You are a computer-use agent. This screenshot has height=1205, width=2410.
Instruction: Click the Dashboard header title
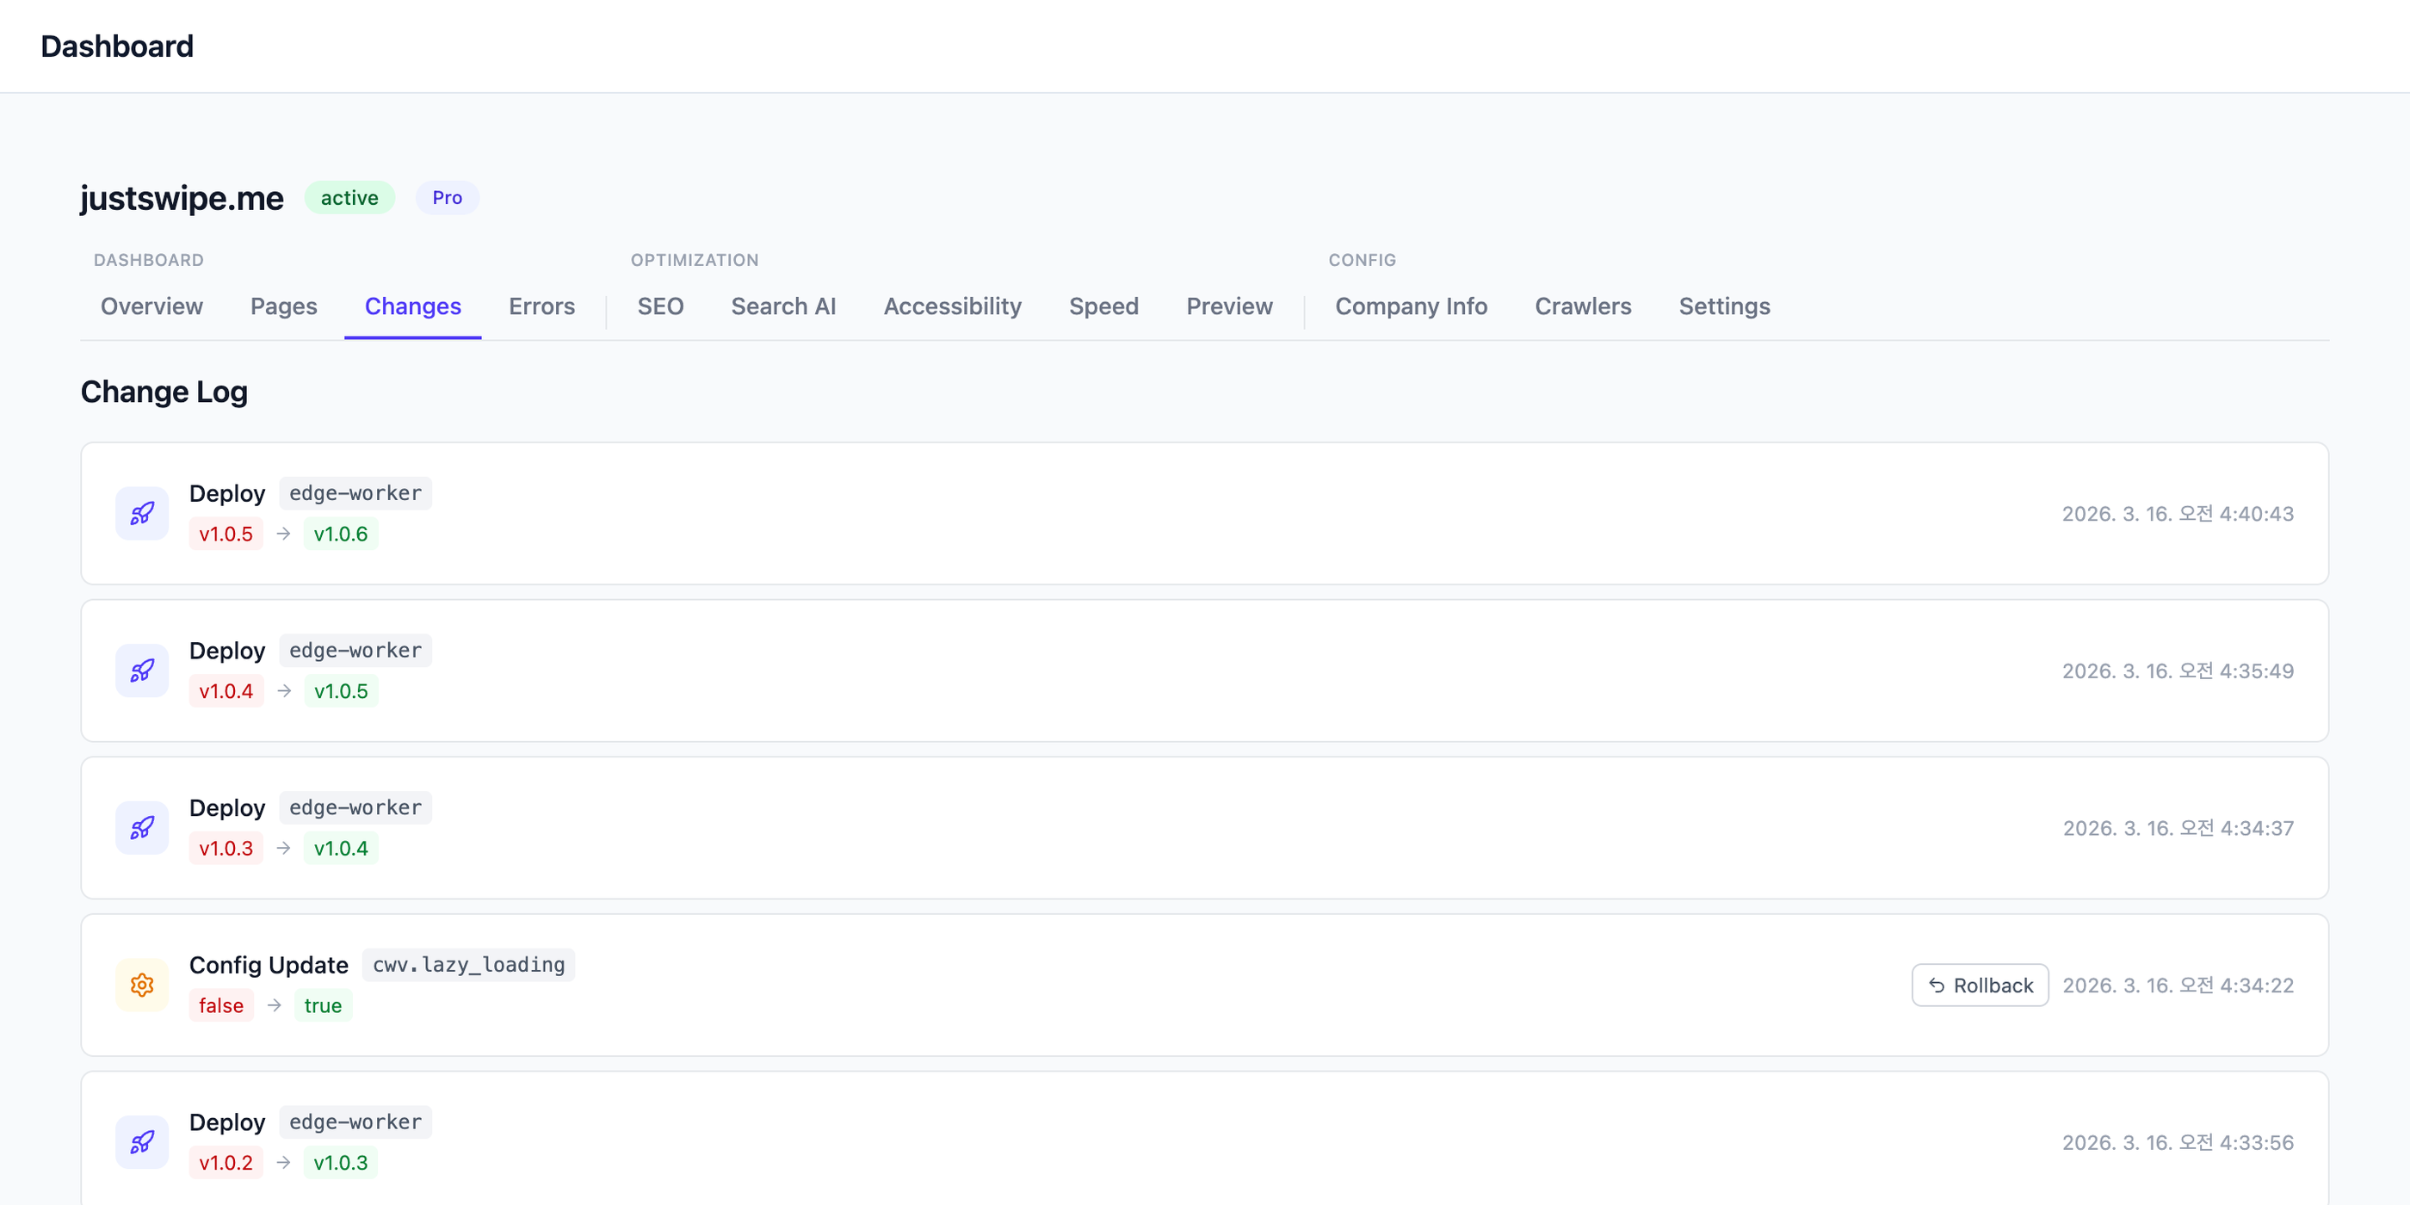(x=117, y=46)
